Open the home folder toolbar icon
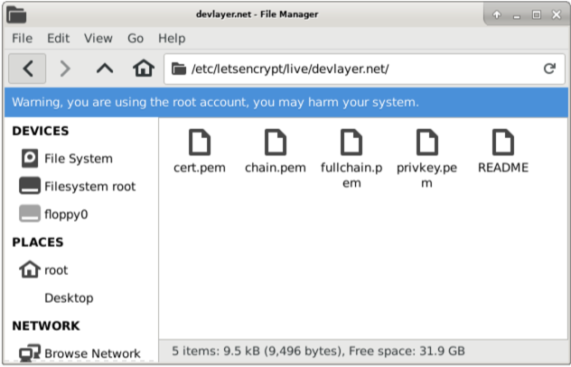Viewport: 571px width, 367px height. pos(144,69)
